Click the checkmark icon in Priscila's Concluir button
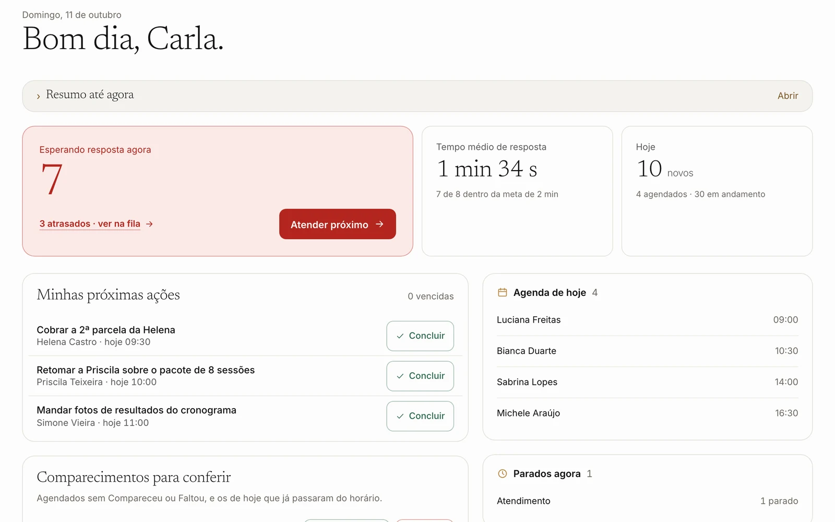835x522 pixels. [400, 376]
